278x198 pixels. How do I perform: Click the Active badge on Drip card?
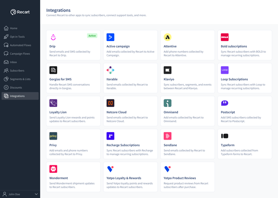(92, 36)
